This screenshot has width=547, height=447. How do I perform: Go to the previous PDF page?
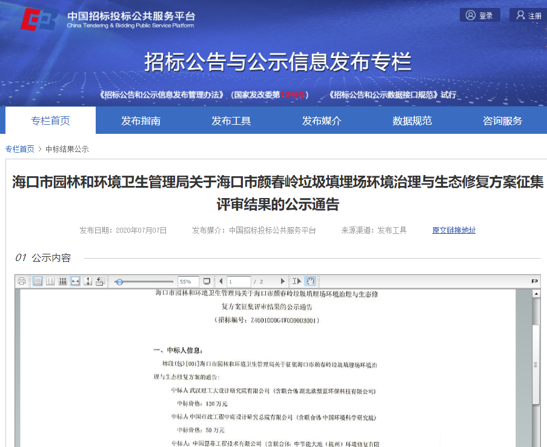pos(221,281)
